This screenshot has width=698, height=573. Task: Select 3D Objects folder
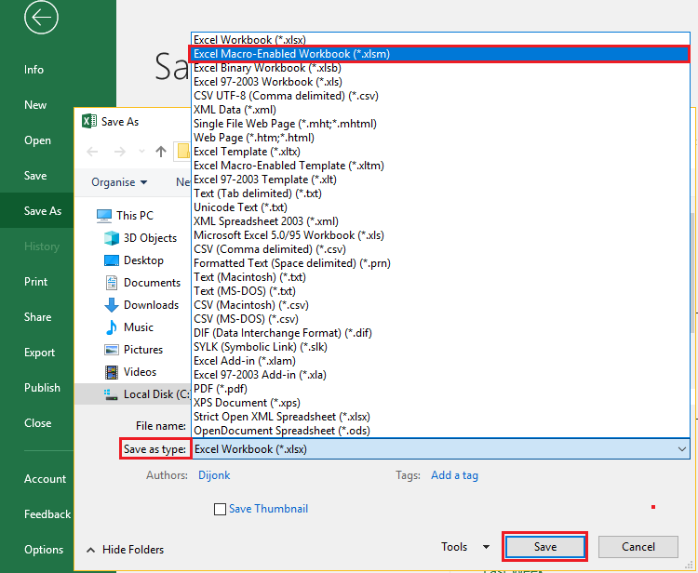(x=141, y=238)
